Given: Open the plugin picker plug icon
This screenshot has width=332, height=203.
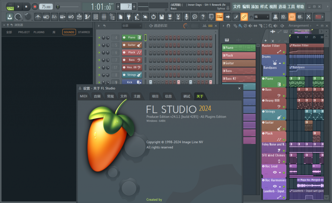Looking at the screenshot, I should (129, 17).
